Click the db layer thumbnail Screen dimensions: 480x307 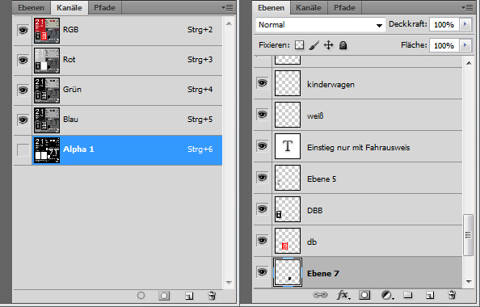pyautogui.click(x=288, y=241)
